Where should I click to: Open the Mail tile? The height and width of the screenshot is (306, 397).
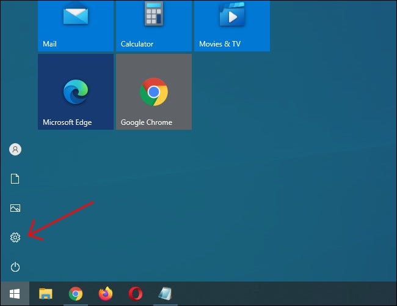(76, 26)
